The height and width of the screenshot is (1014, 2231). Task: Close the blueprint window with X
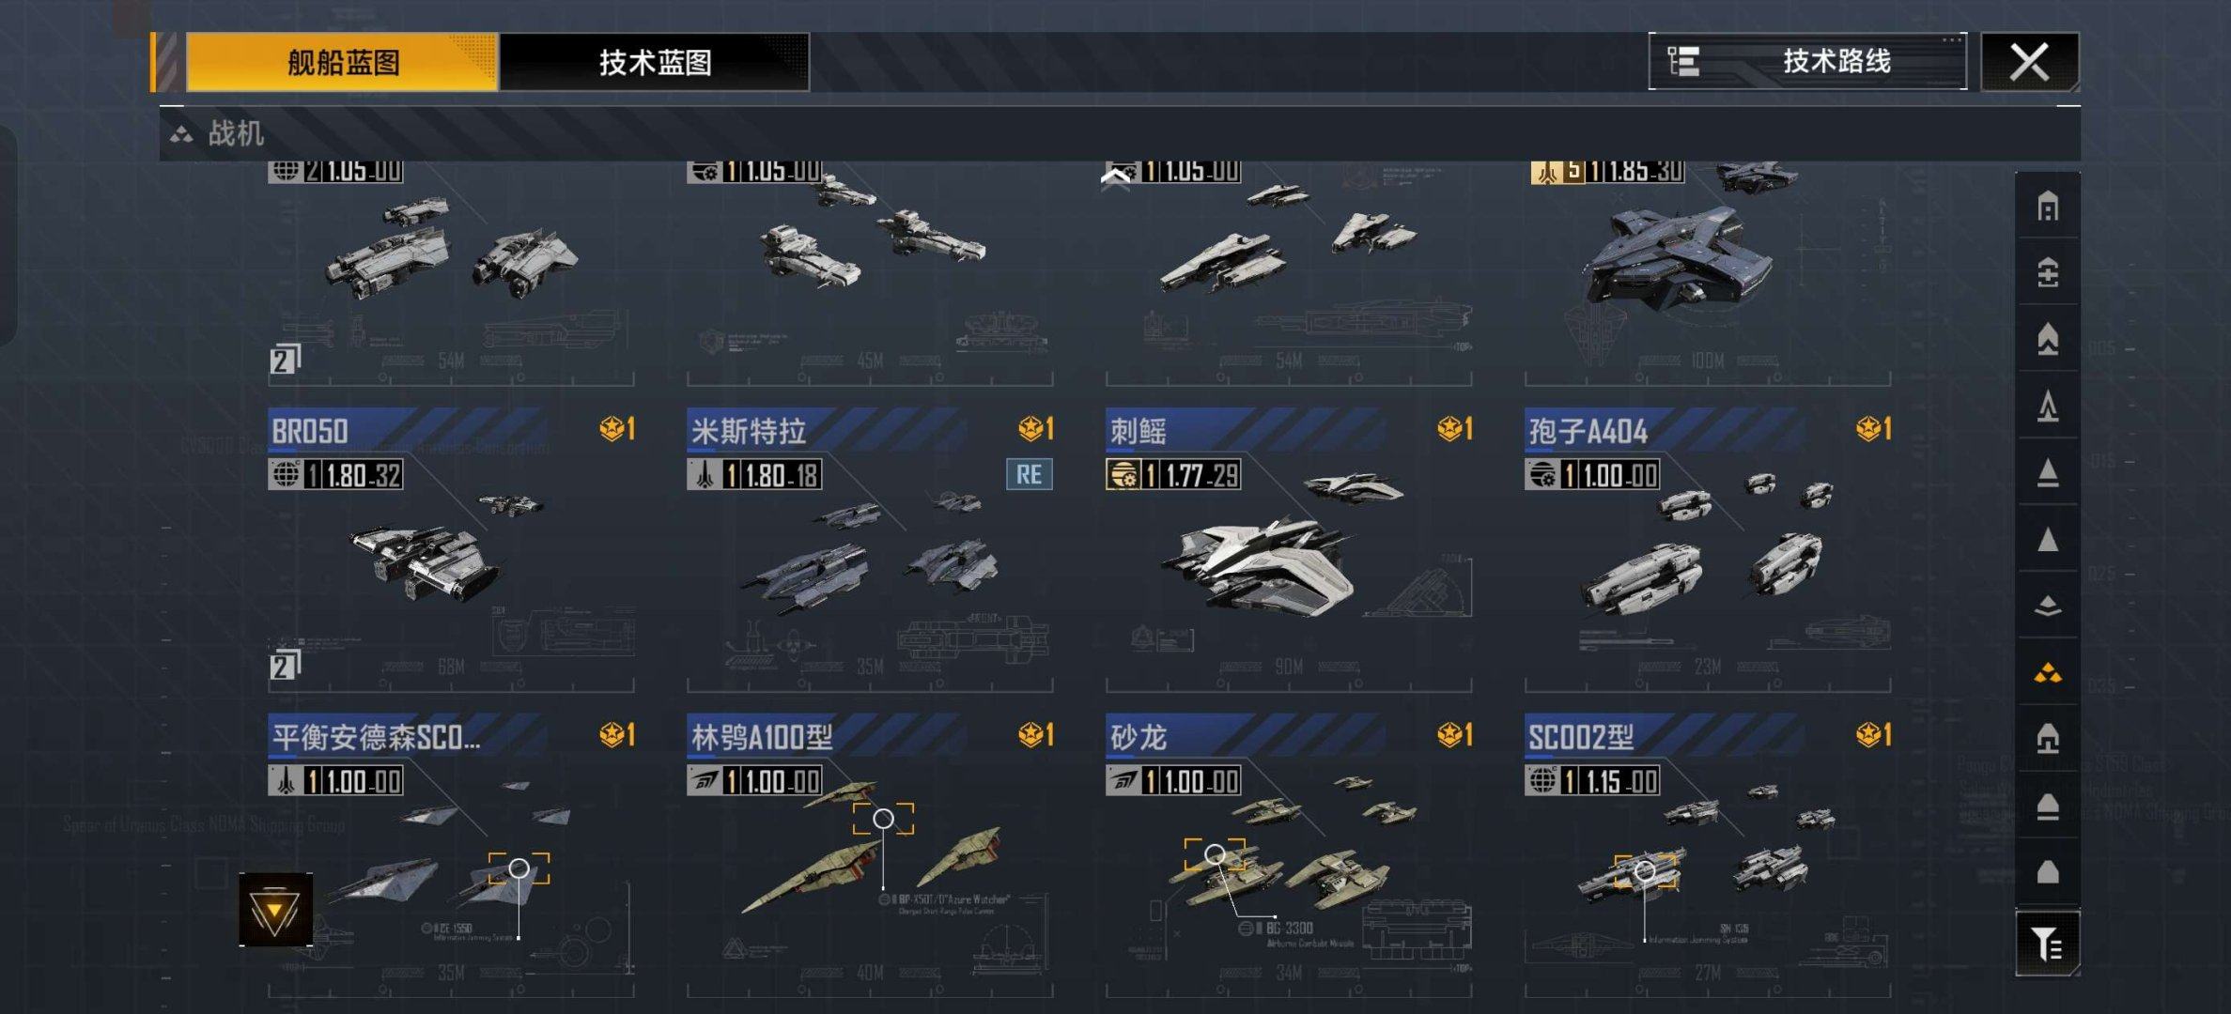point(2029,62)
